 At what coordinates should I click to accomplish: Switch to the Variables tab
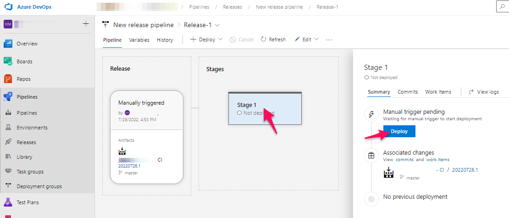click(139, 40)
